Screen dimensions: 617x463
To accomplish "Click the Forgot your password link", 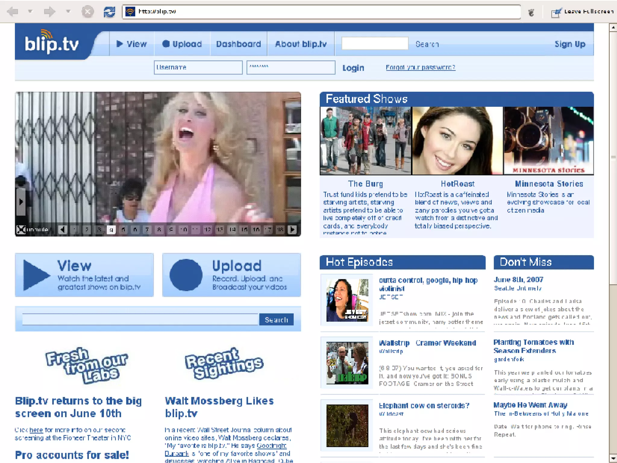I will point(420,67).
